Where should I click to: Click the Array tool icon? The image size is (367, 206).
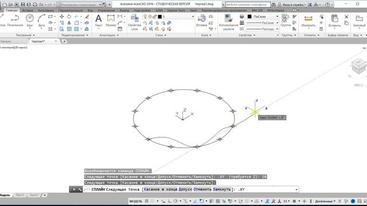(76, 29)
